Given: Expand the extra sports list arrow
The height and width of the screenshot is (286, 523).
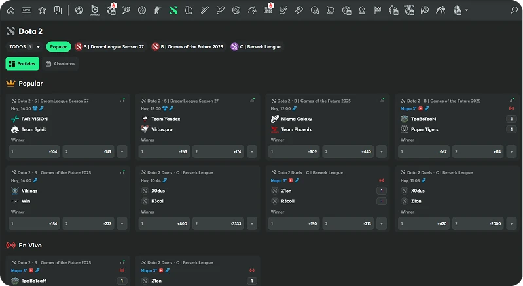Looking at the screenshot, I should (466, 10).
